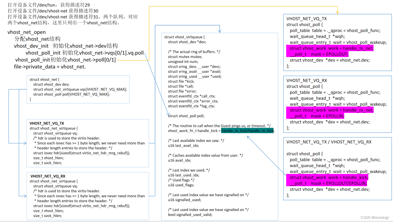This screenshot has width=393, height=222.
Task: Click "struct vhost_poll poll[VHOST_NET_VQ_MAX];" line
Action: (x=71, y=94)
